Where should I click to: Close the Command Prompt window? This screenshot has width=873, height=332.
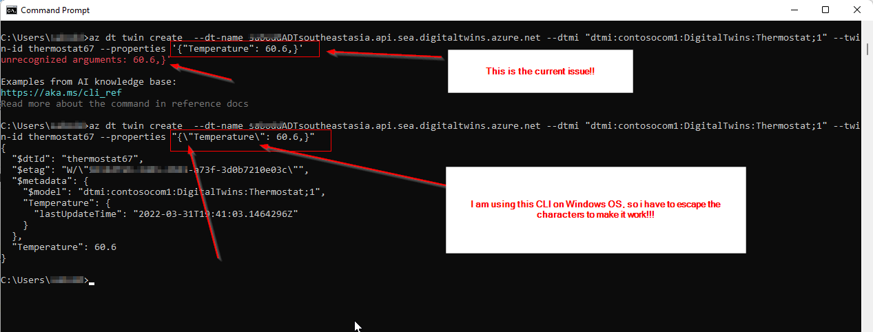[x=857, y=10]
